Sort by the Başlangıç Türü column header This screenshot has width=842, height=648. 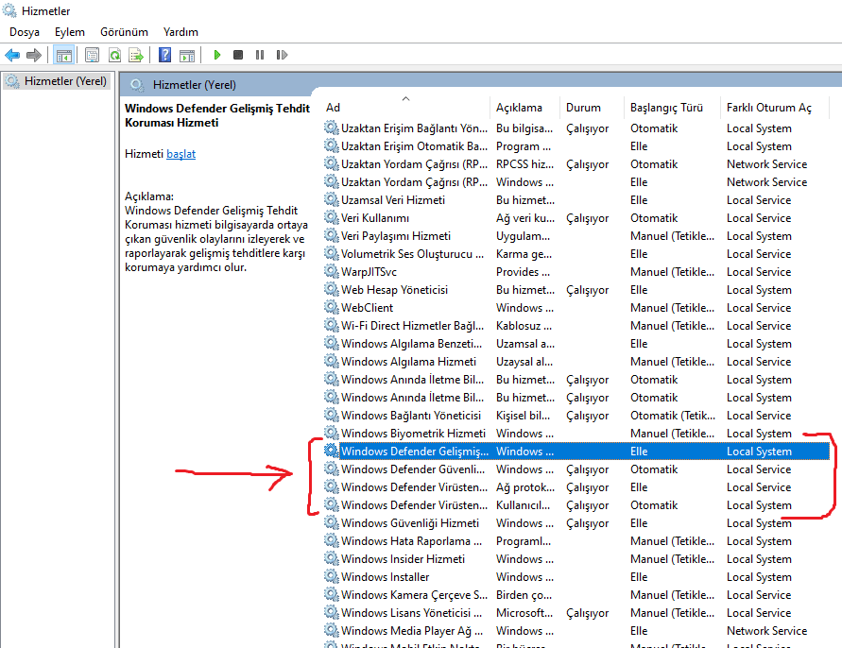click(672, 108)
